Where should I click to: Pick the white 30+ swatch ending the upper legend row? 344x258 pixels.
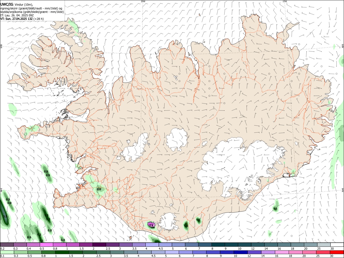tap(337, 245)
